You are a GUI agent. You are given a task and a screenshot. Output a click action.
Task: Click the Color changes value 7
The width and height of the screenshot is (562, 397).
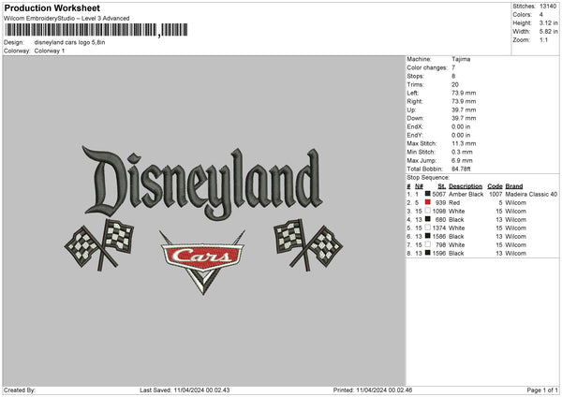[x=453, y=67]
